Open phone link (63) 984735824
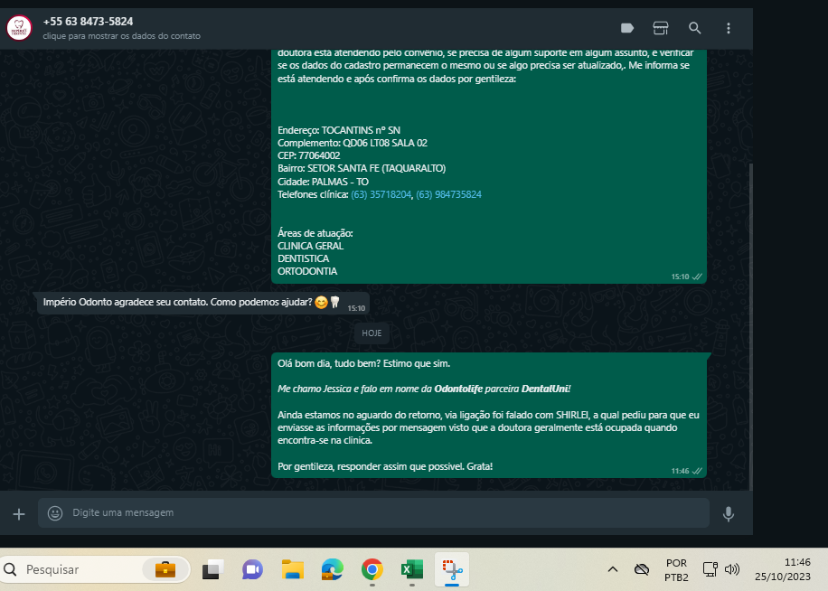Screen dimensions: 828x591 pos(448,194)
